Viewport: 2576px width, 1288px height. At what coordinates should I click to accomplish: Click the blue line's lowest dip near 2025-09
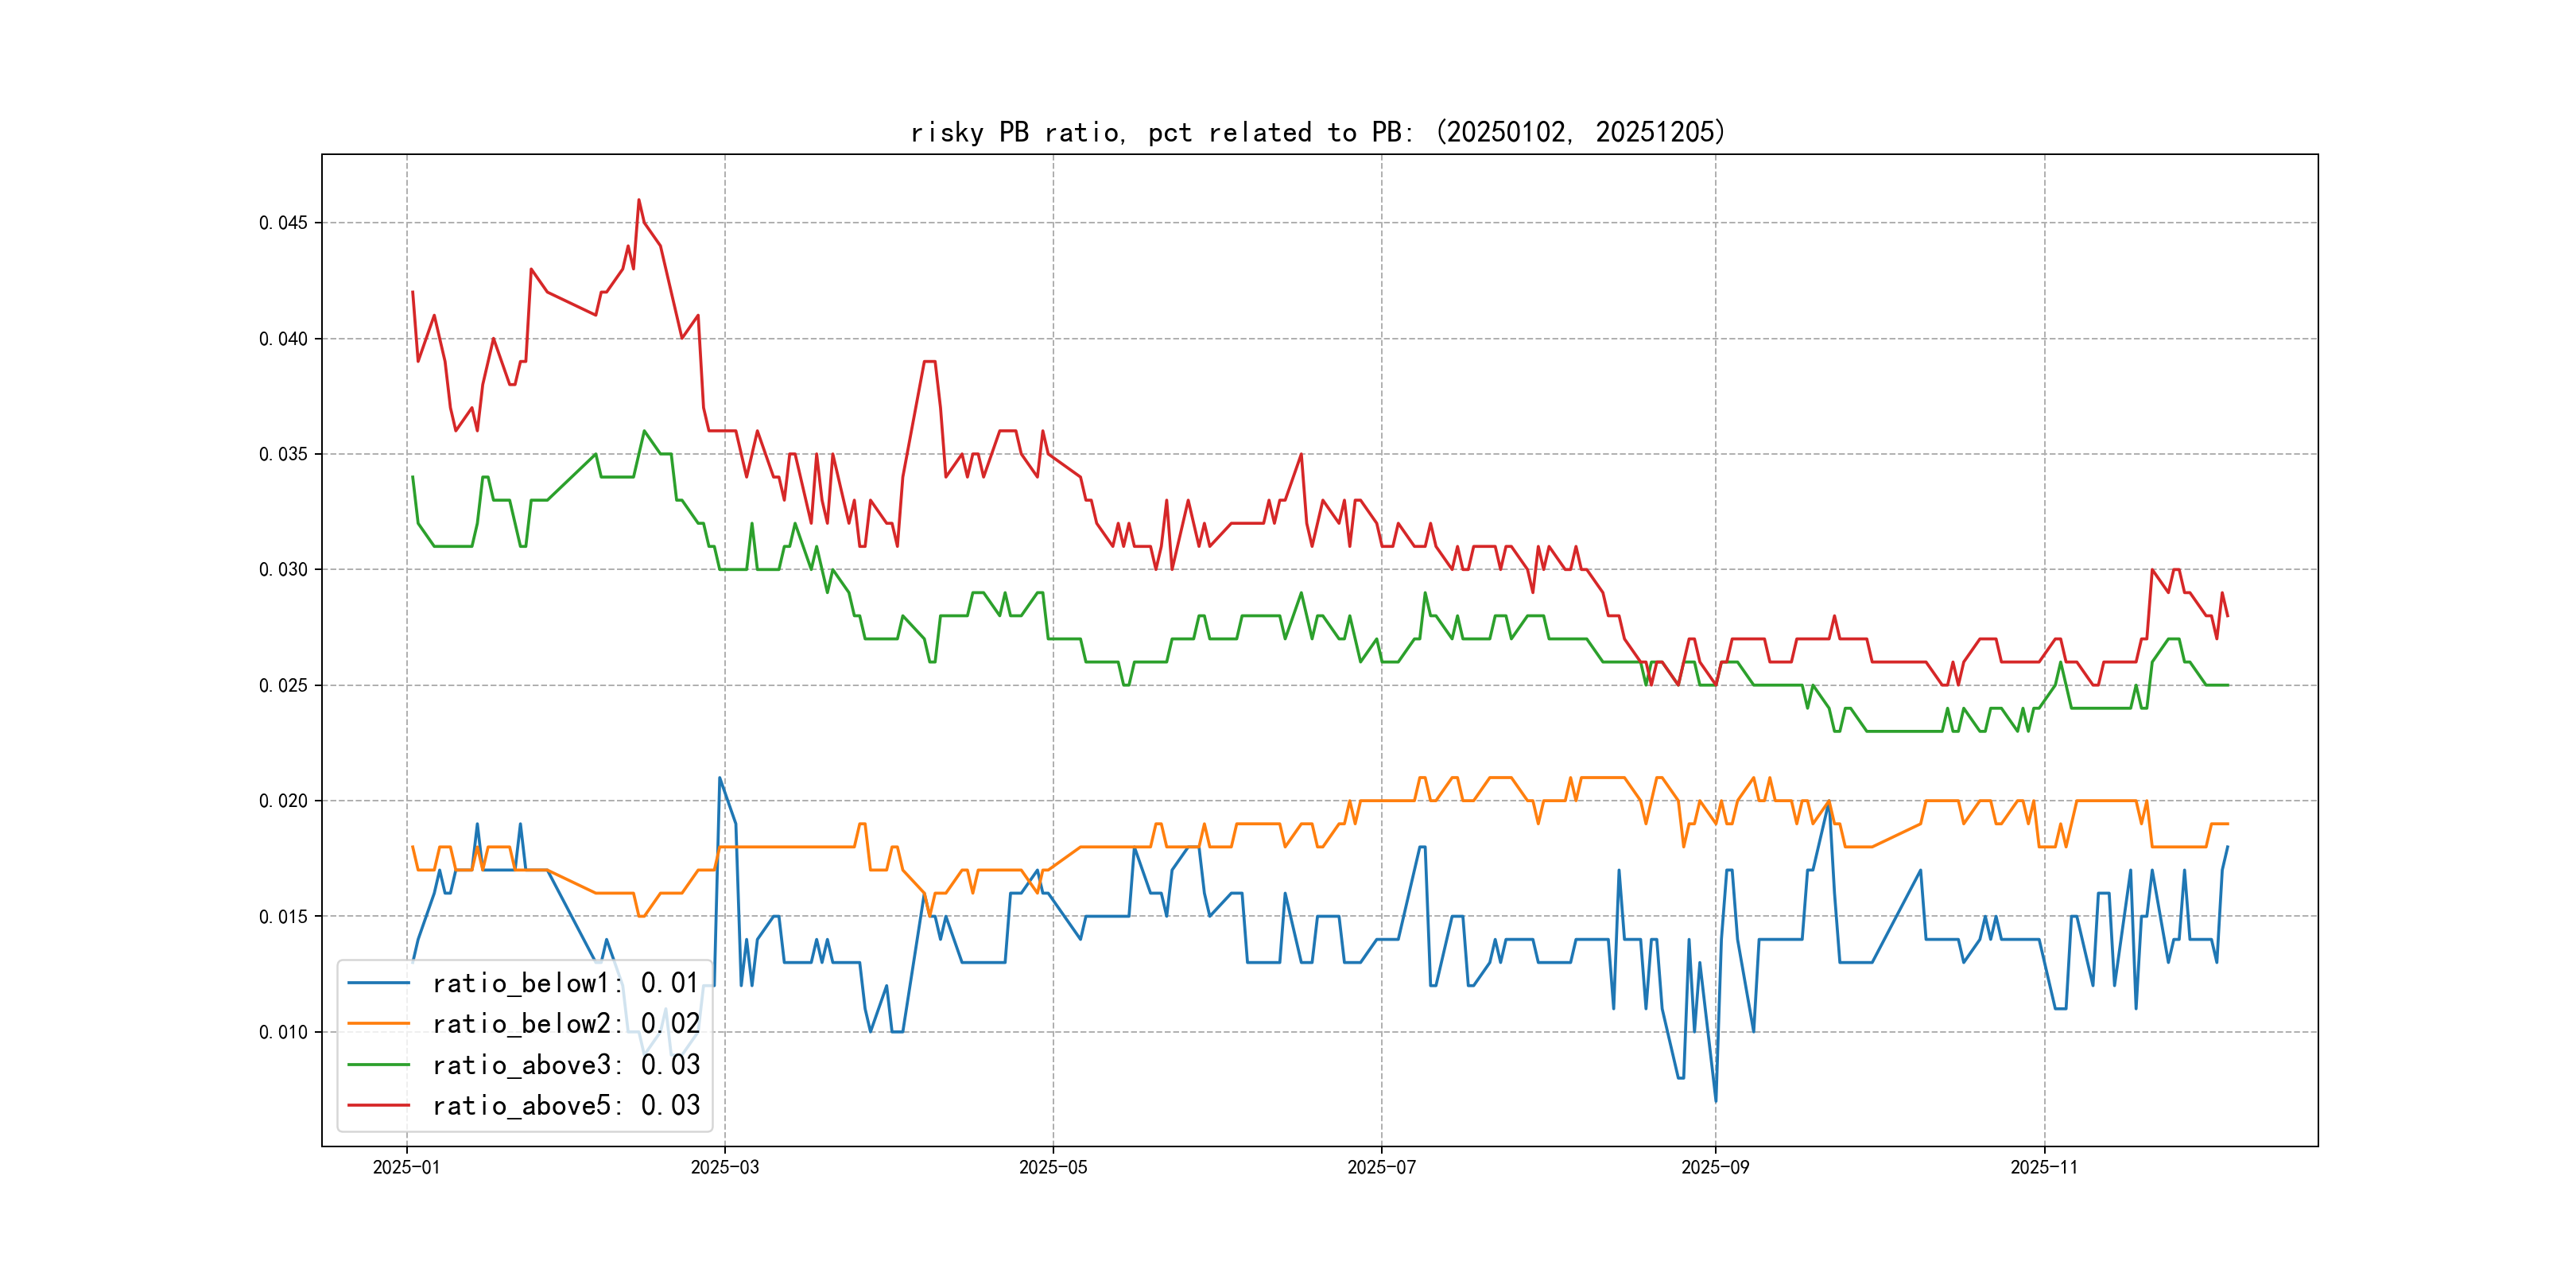1716,1100
